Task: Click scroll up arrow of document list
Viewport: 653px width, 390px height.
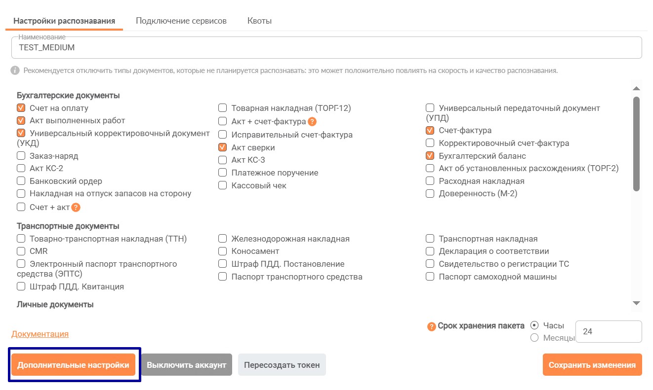Action: point(636,88)
